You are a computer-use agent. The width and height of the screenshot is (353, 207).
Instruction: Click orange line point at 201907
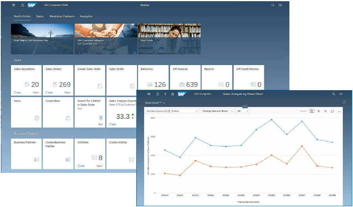coord(302,146)
